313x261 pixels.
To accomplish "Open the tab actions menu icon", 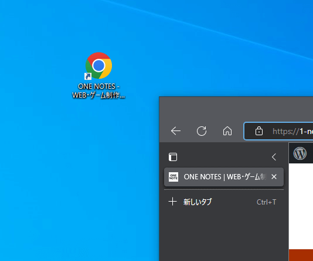I will (173, 157).
